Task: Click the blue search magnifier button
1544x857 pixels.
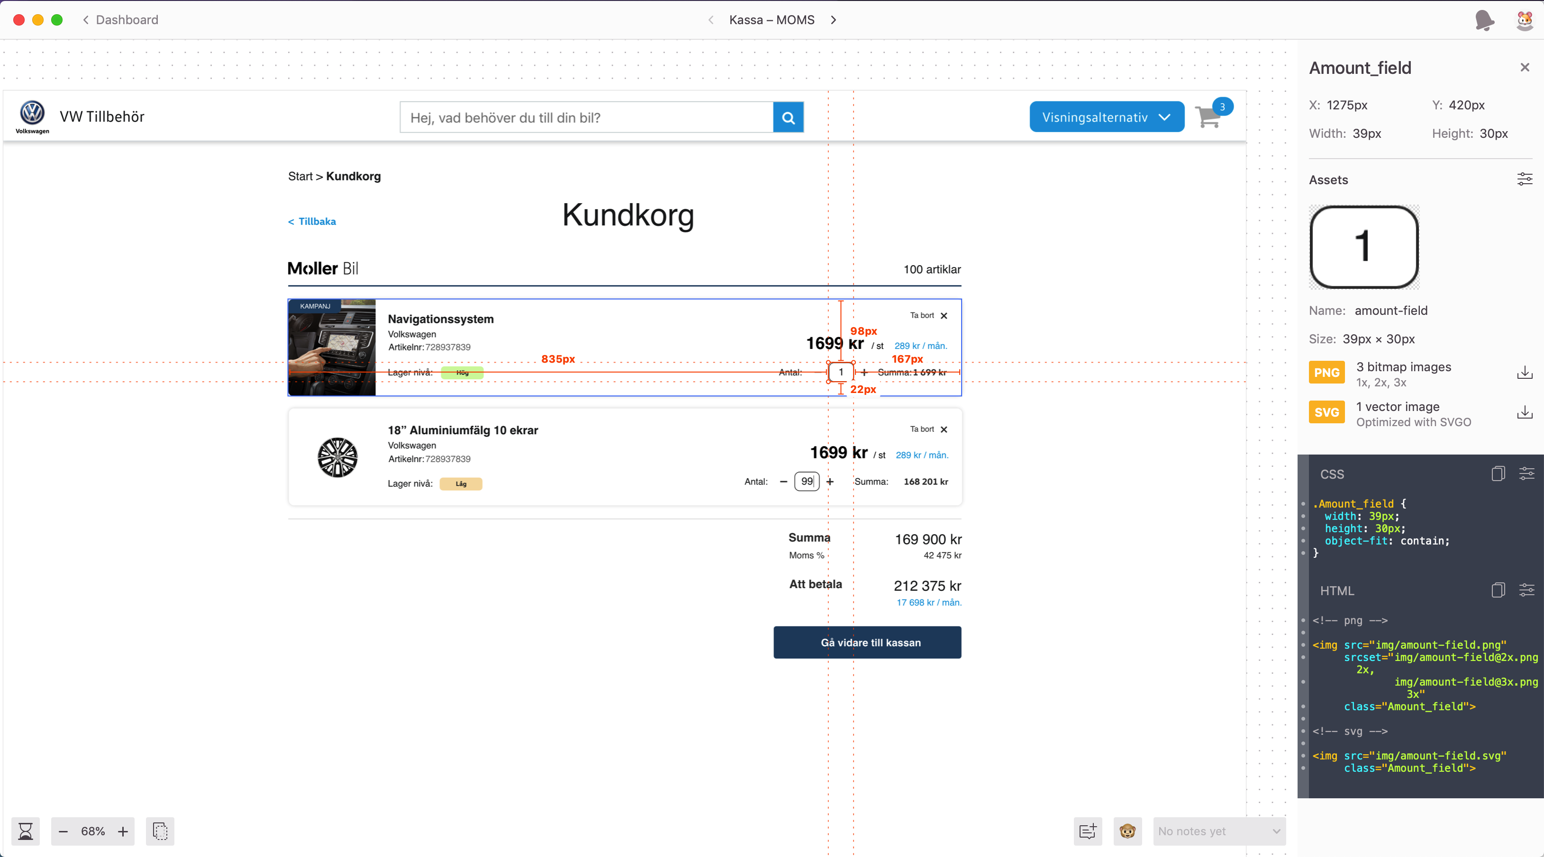Action: tap(788, 117)
